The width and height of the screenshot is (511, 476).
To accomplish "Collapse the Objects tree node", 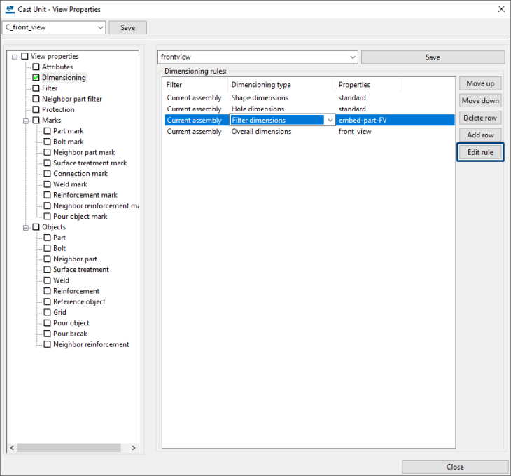I will coord(25,227).
